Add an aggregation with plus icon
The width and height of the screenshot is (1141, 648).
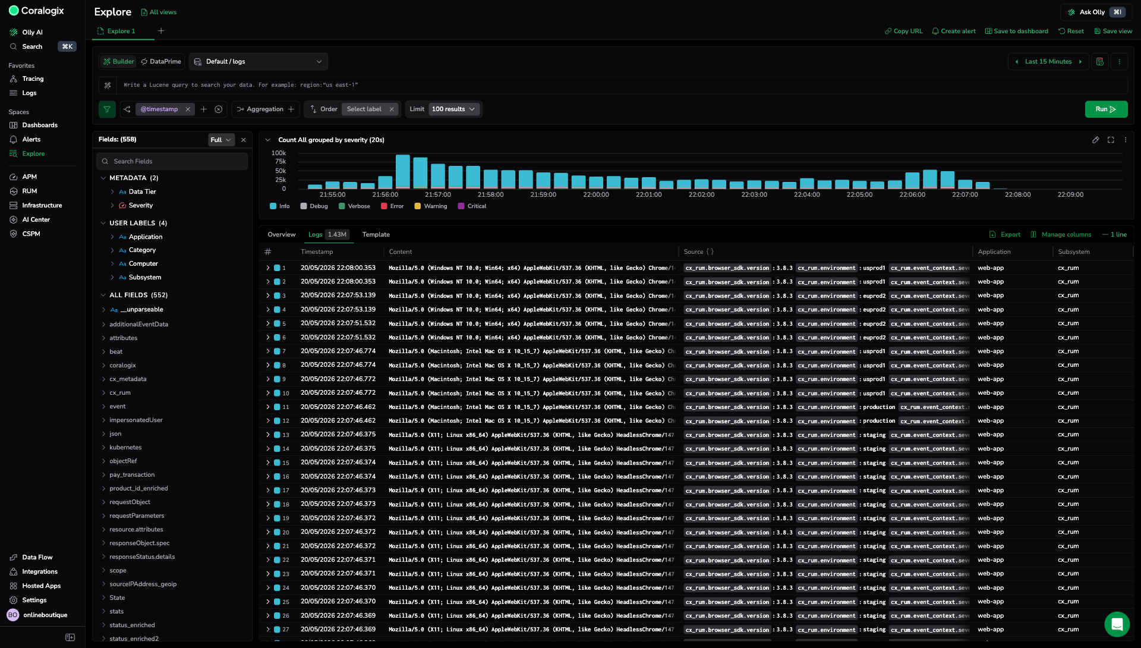tap(291, 109)
